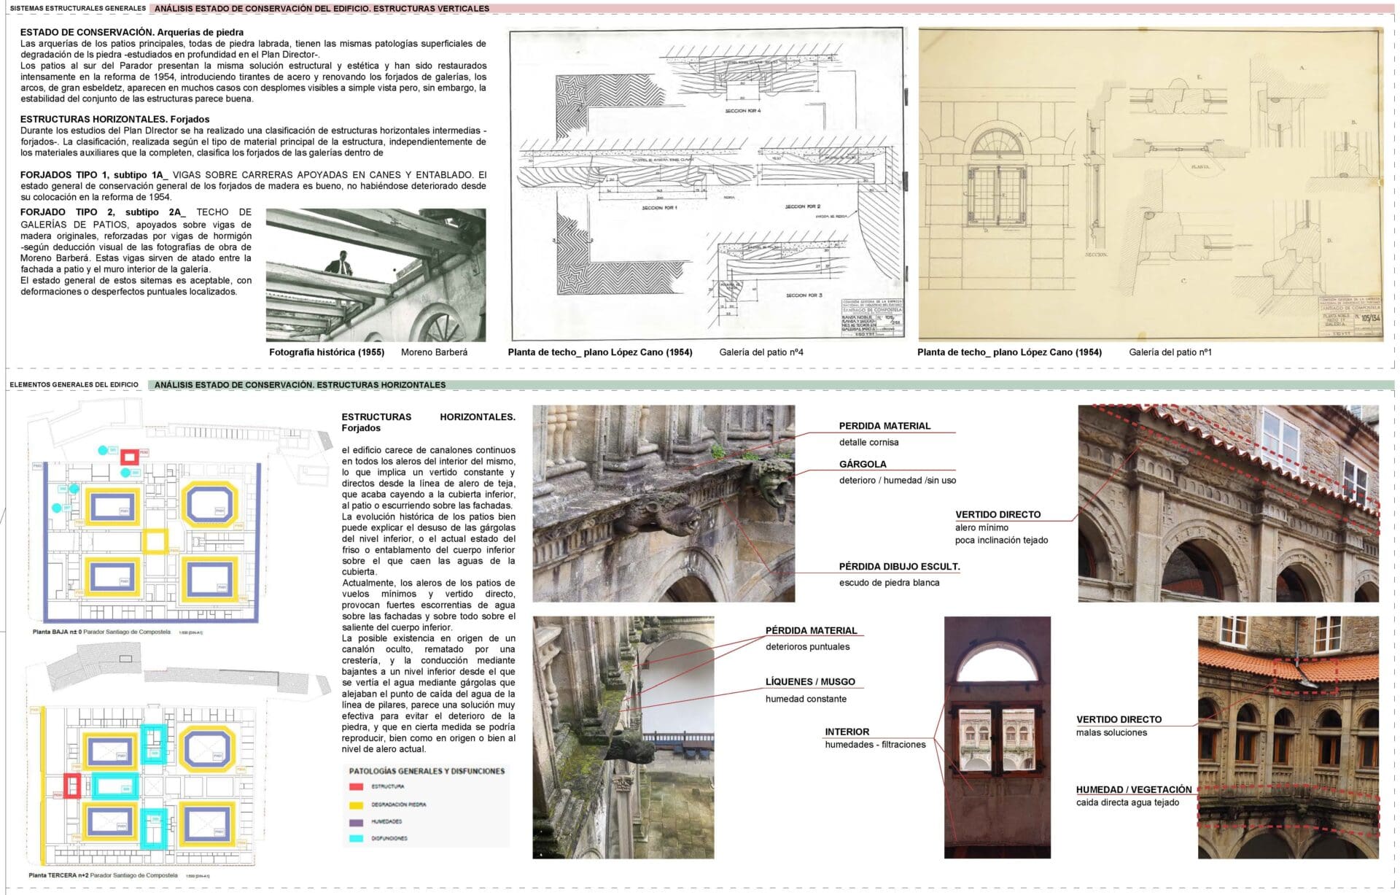1400x895 pixels.
Task: Open the Galería del patio nº1 drawing
Action: pyautogui.click(x=1151, y=184)
